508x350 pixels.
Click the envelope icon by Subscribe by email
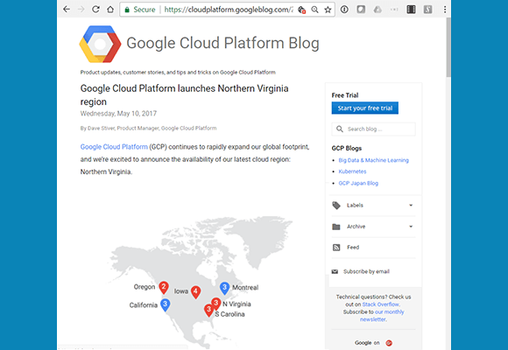(335, 271)
